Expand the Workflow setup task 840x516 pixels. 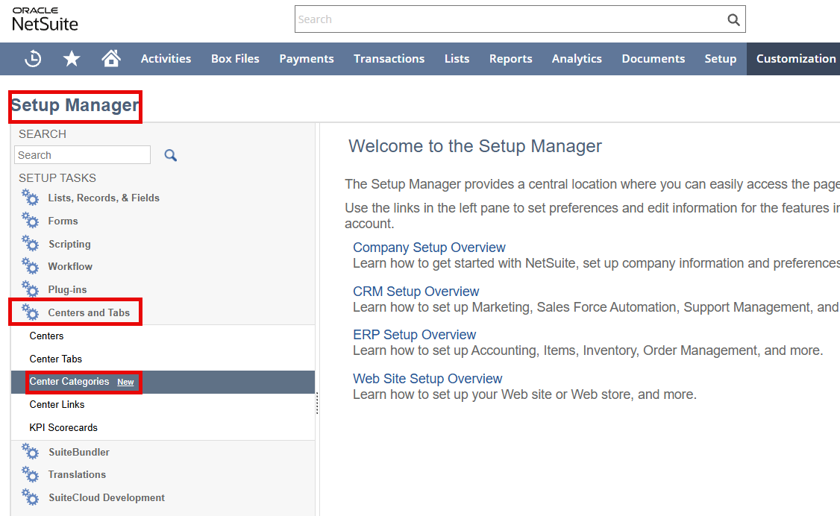[x=70, y=266]
